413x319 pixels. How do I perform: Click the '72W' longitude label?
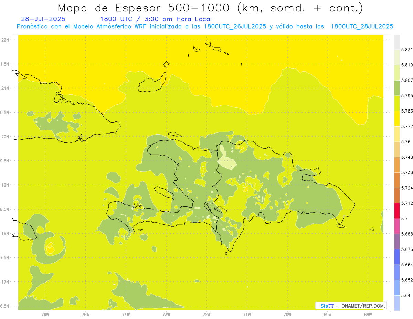[206, 314]
